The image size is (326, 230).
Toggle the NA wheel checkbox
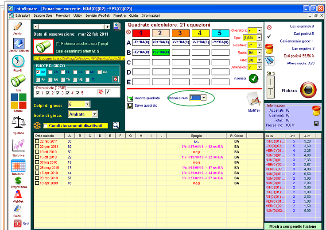[x=100, y=72]
